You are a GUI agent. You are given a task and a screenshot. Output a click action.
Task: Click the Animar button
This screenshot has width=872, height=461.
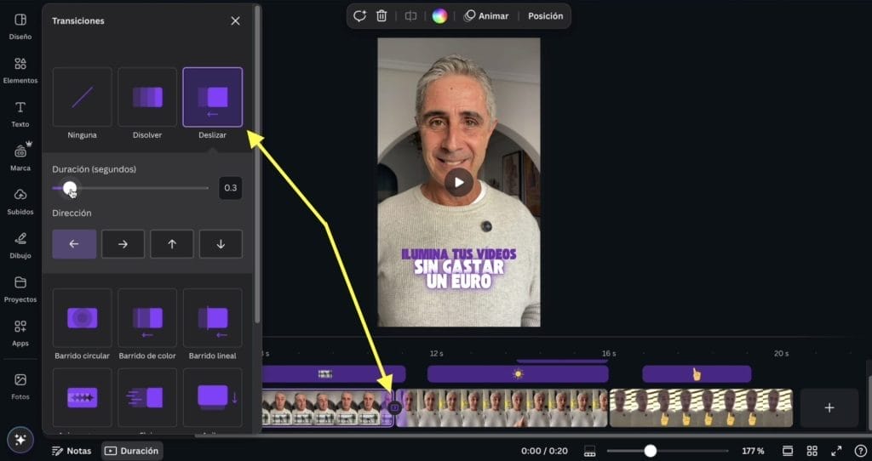click(486, 15)
